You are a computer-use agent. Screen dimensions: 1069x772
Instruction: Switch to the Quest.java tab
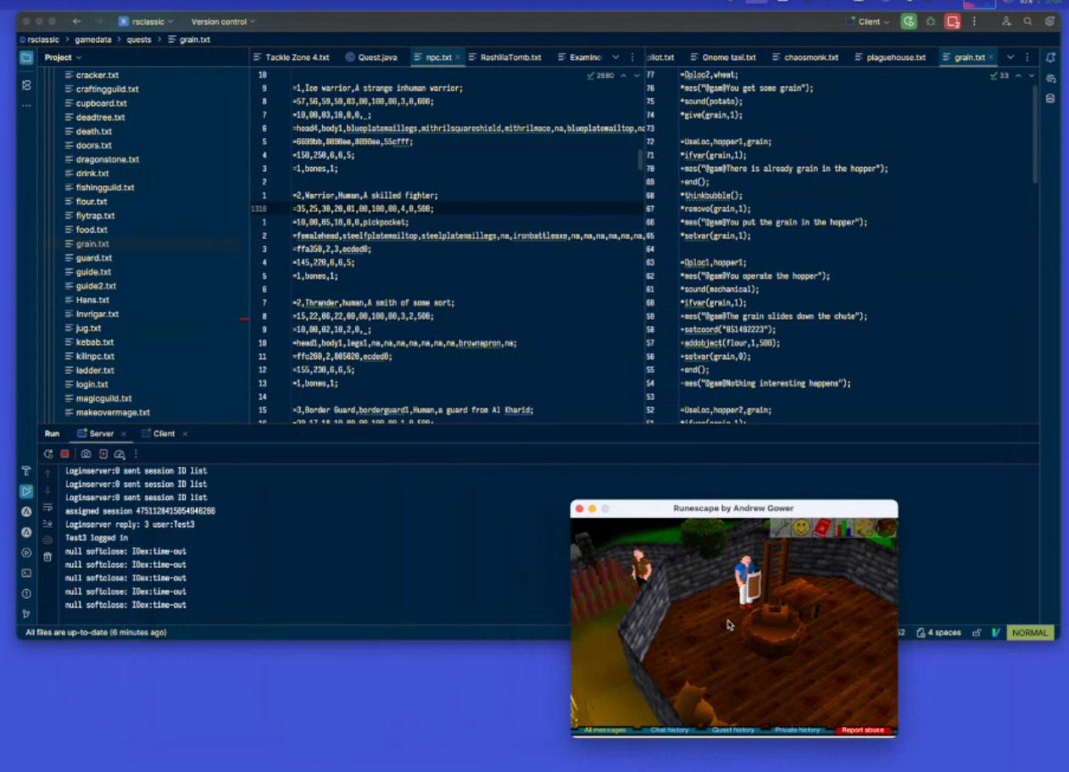click(x=371, y=58)
